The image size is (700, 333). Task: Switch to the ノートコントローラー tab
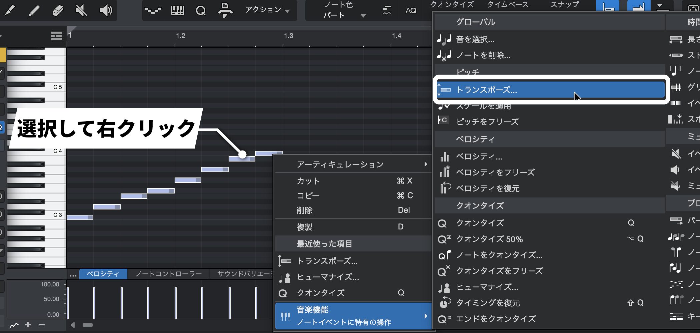coord(168,274)
